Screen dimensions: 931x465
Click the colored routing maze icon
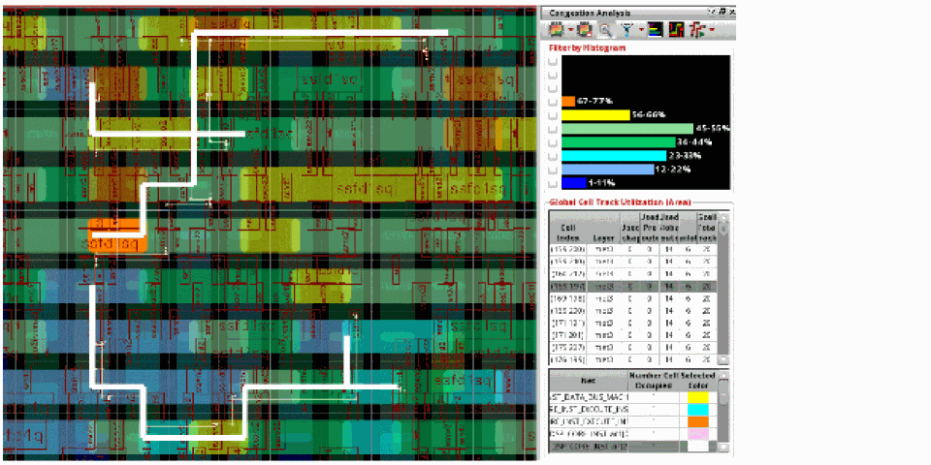pos(676,29)
